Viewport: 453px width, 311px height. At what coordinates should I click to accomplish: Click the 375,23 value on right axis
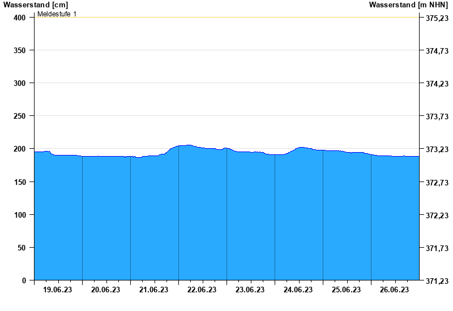click(437, 18)
